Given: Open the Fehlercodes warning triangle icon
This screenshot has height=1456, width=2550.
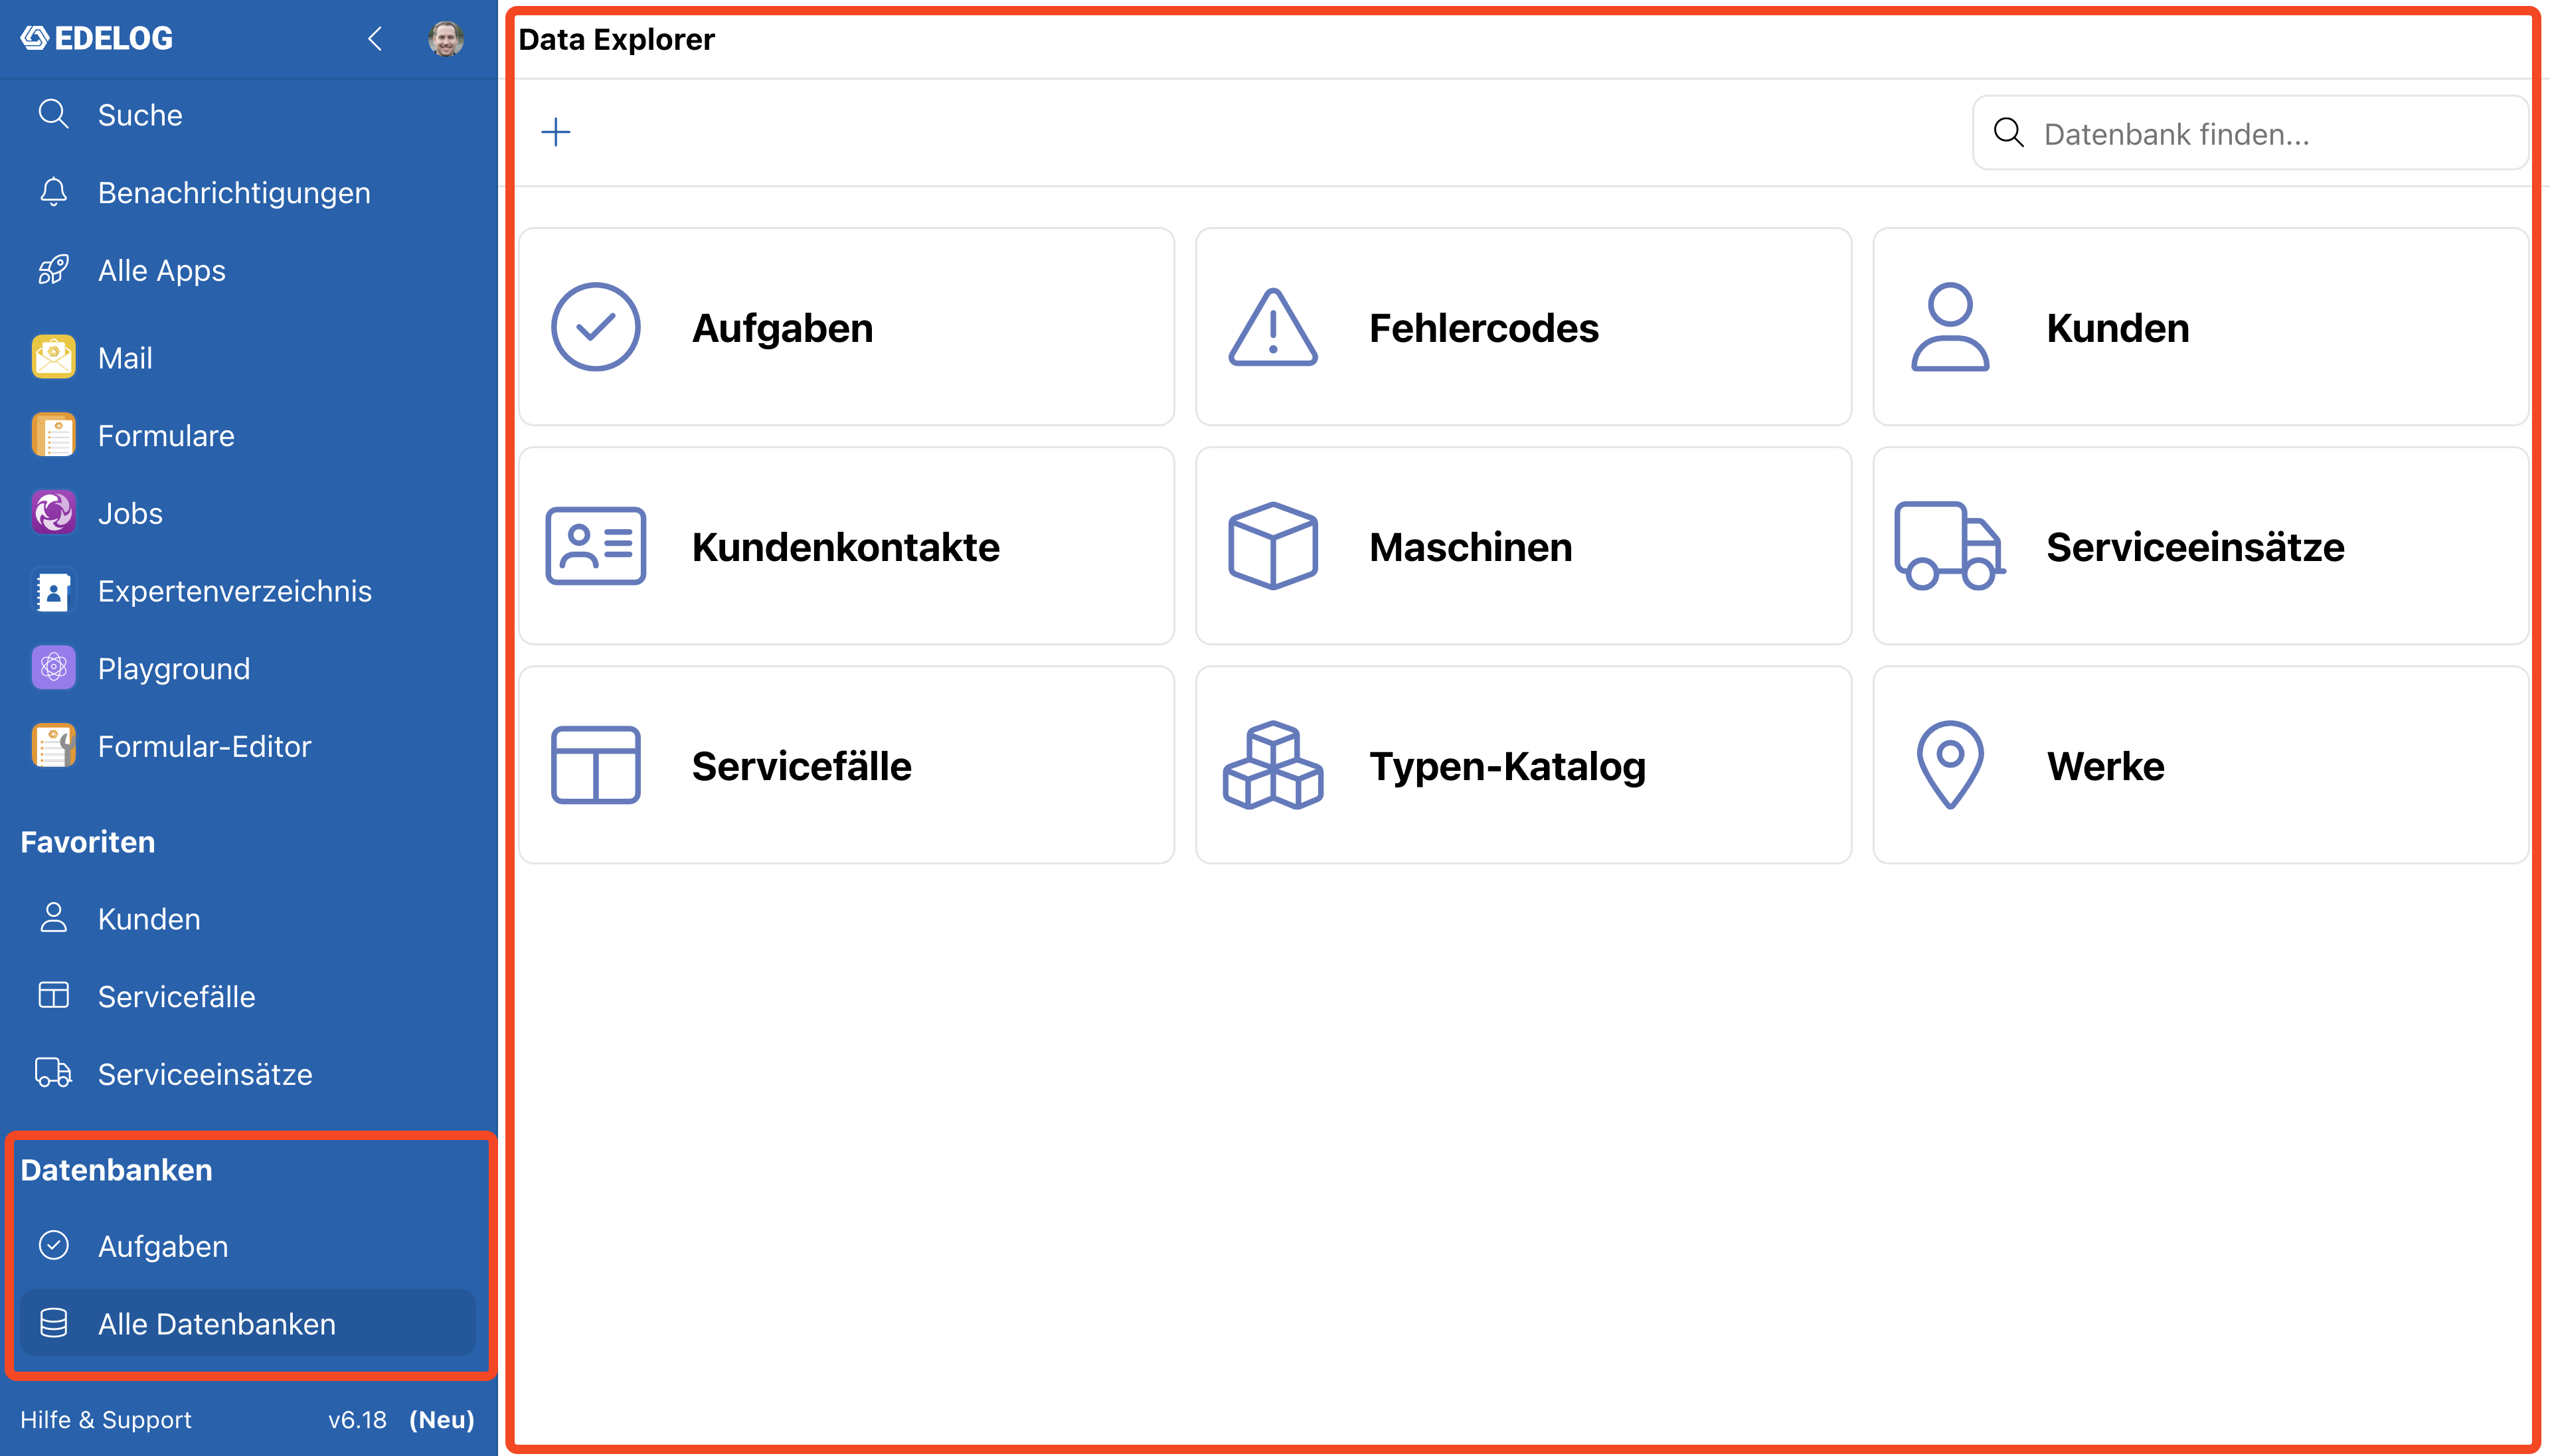Looking at the screenshot, I should point(1272,327).
